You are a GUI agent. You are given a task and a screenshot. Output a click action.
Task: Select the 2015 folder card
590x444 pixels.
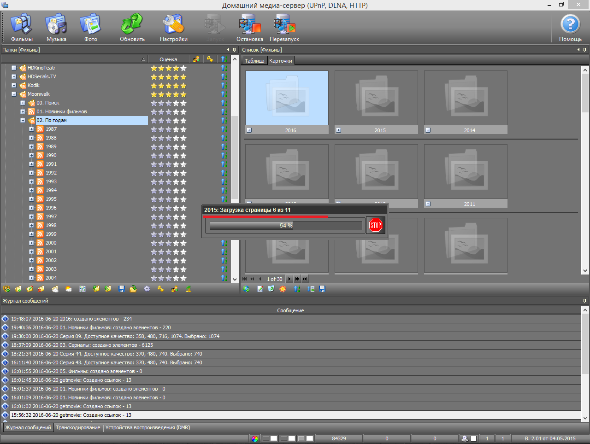point(376,98)
